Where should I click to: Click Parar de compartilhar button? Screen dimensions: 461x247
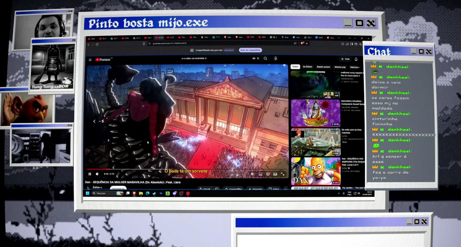tap(250, 50)
